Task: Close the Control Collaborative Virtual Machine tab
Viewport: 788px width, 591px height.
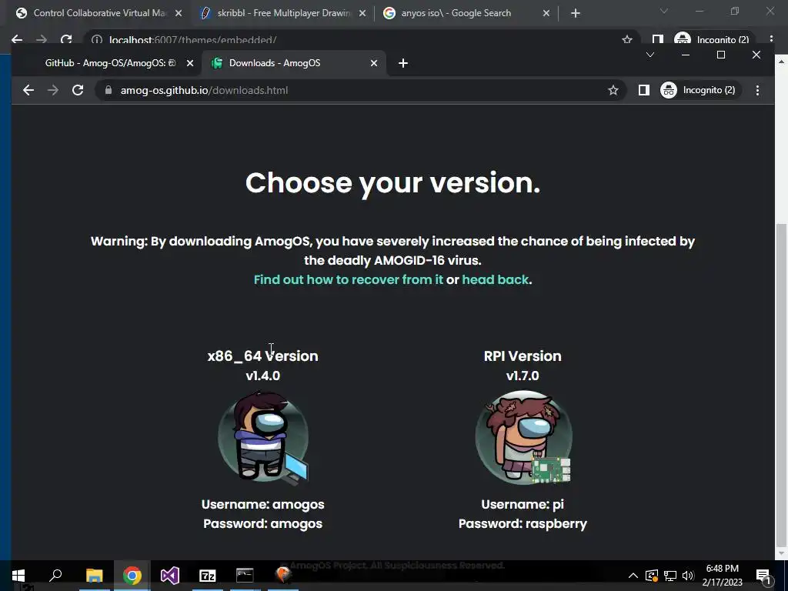Action: [179, 13]
